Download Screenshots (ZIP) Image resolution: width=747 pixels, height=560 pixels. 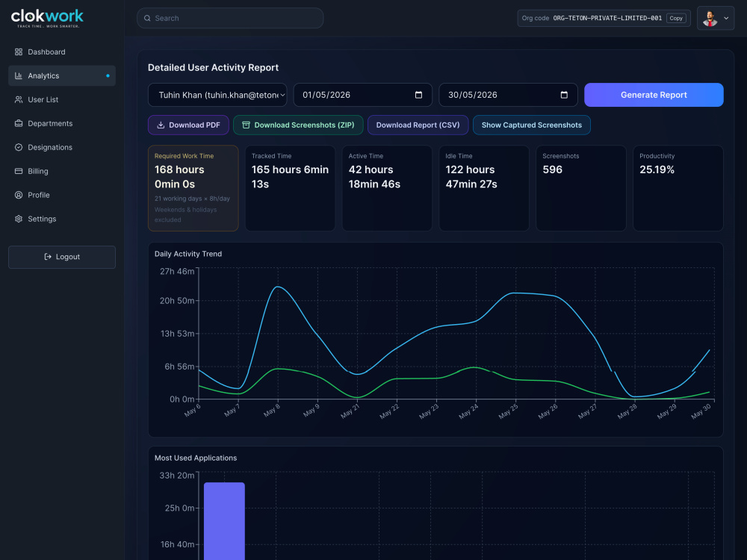(x=298, y=125)
